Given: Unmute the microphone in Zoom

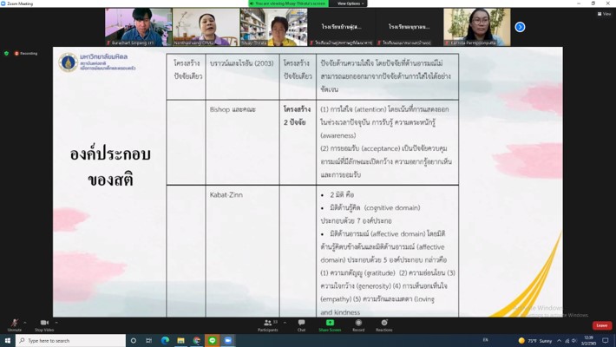Looking at the screenshot, I should point(14,324).
